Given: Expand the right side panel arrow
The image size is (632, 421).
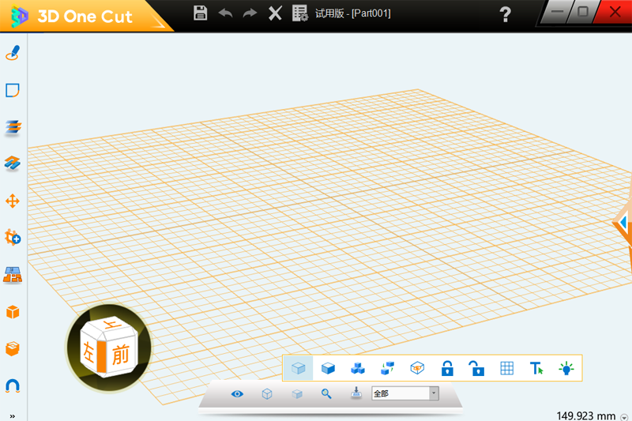Looking at the screenshot, I should tap(625, 224).
